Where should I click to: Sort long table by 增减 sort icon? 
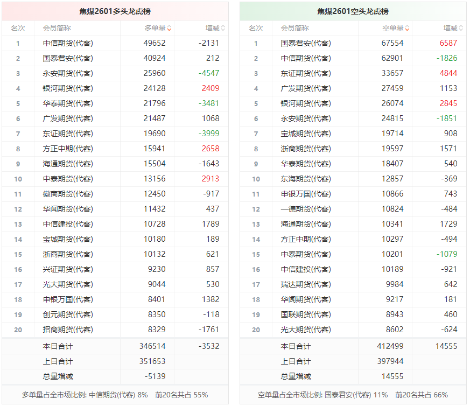pos(223,28)
